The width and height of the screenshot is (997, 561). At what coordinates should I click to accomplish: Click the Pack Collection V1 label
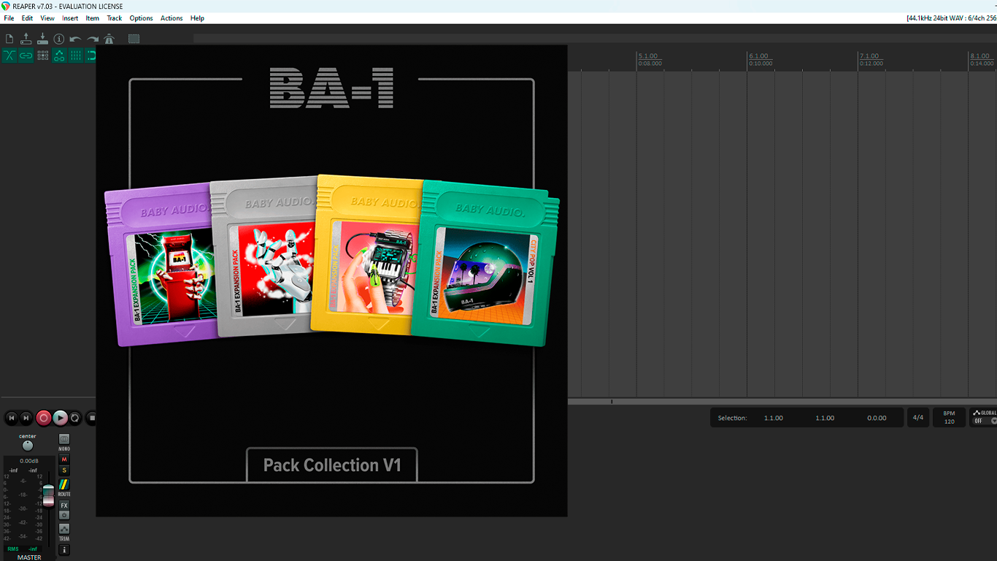pos(332,465)
